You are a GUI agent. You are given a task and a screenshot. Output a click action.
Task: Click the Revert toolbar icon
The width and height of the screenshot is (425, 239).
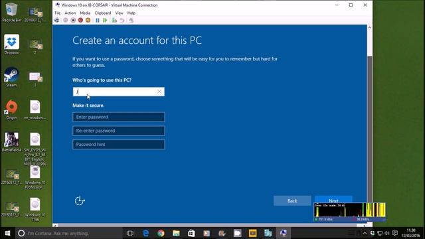tap(122, 21)
